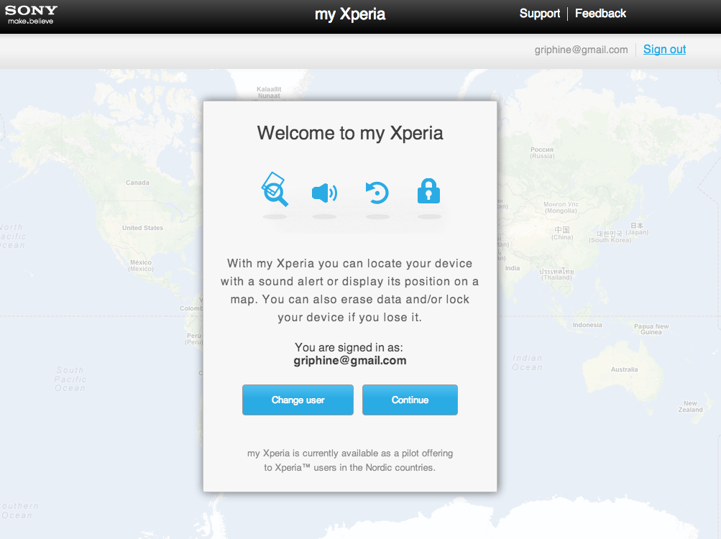Click the bold griphine@gmail.com in the dialog
721x539 pixels.
coord(350,360)
